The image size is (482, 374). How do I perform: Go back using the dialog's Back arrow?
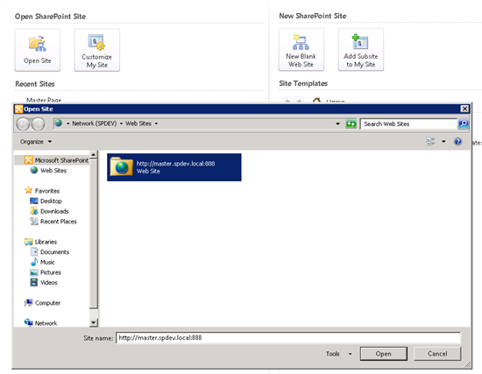(x=23, y=124)
